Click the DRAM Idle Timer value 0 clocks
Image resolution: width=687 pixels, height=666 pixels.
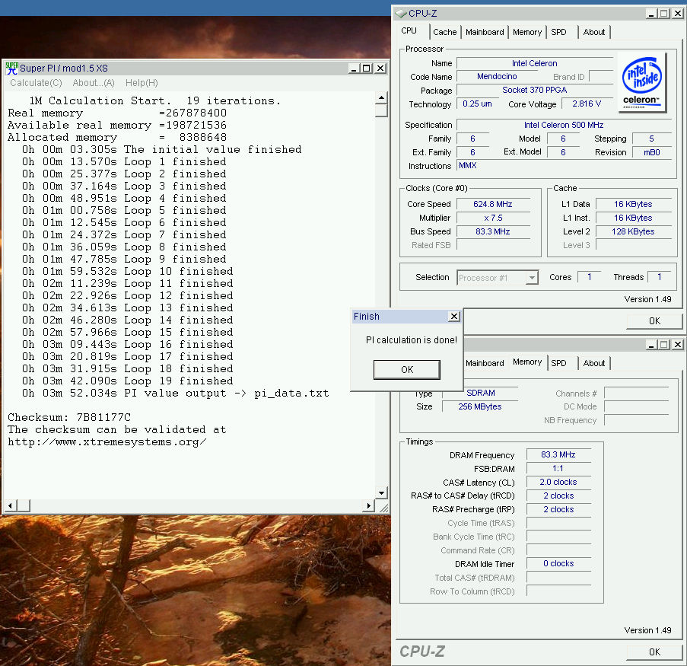pos(558,563)
